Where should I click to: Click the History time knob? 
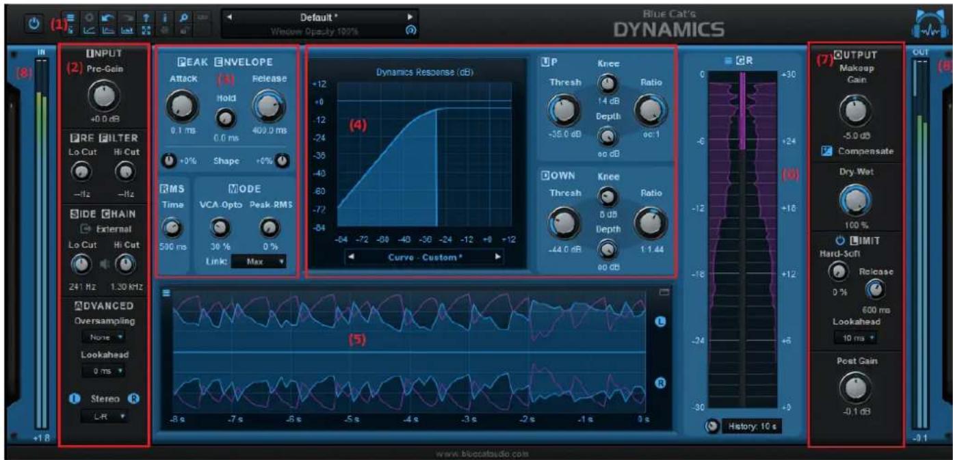pyautogui.click(x=712, y=426)
